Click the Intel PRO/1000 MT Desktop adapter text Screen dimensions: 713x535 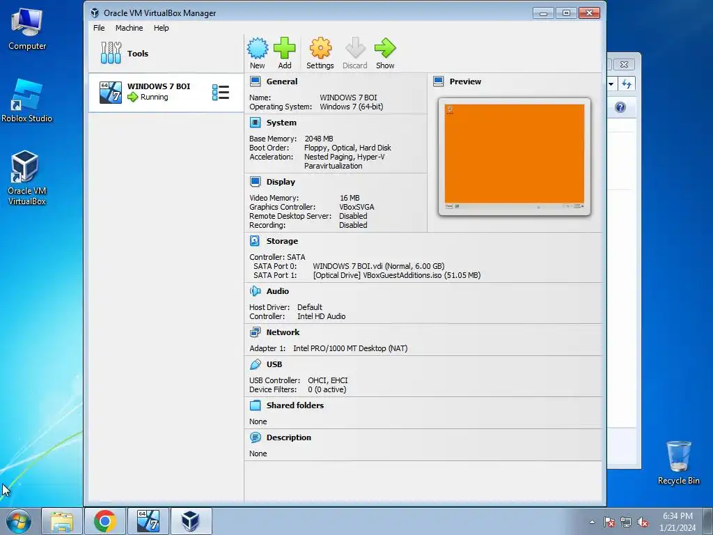[x=350, y=348]
